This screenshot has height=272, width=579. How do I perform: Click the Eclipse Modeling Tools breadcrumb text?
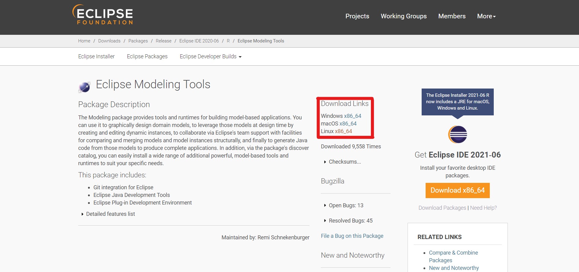click(x=261, y=41)
